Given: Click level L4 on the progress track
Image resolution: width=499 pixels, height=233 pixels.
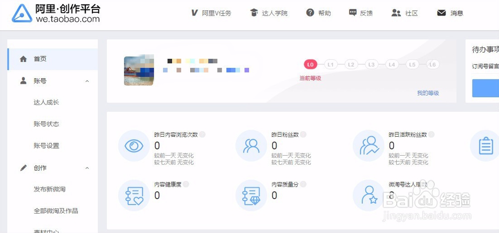Looking at the screenshot, I should 392,65.
